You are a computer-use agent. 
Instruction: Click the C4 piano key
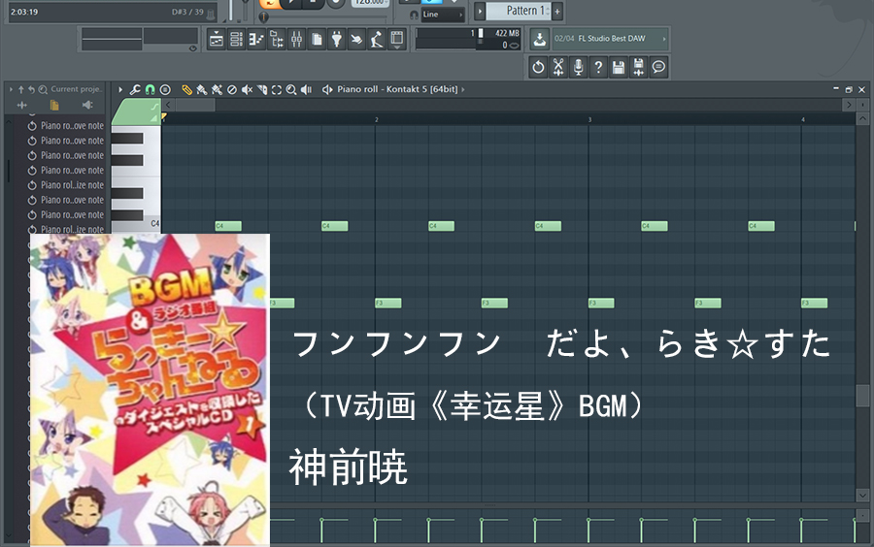pos(136,224)
